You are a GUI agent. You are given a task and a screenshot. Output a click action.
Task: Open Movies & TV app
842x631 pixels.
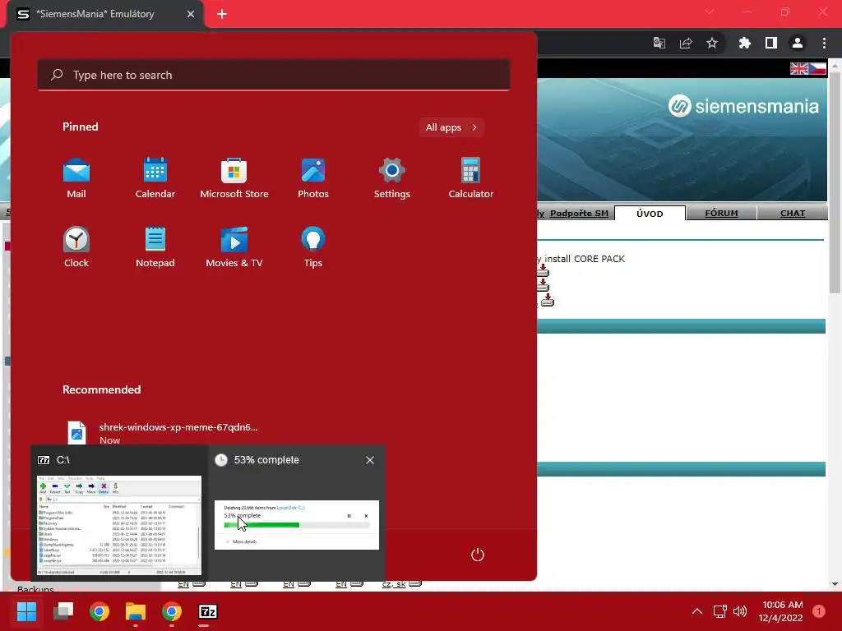tap(234, 247)
